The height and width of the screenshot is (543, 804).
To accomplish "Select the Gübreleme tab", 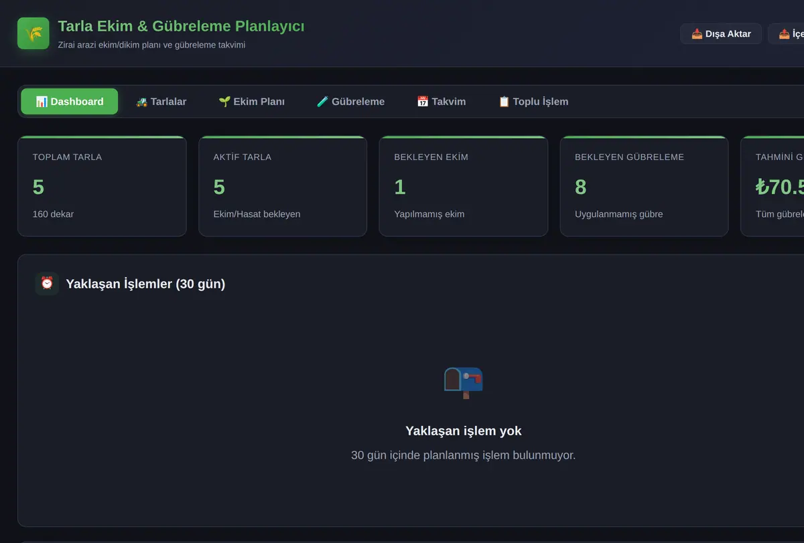I will (x=350, y=102).
